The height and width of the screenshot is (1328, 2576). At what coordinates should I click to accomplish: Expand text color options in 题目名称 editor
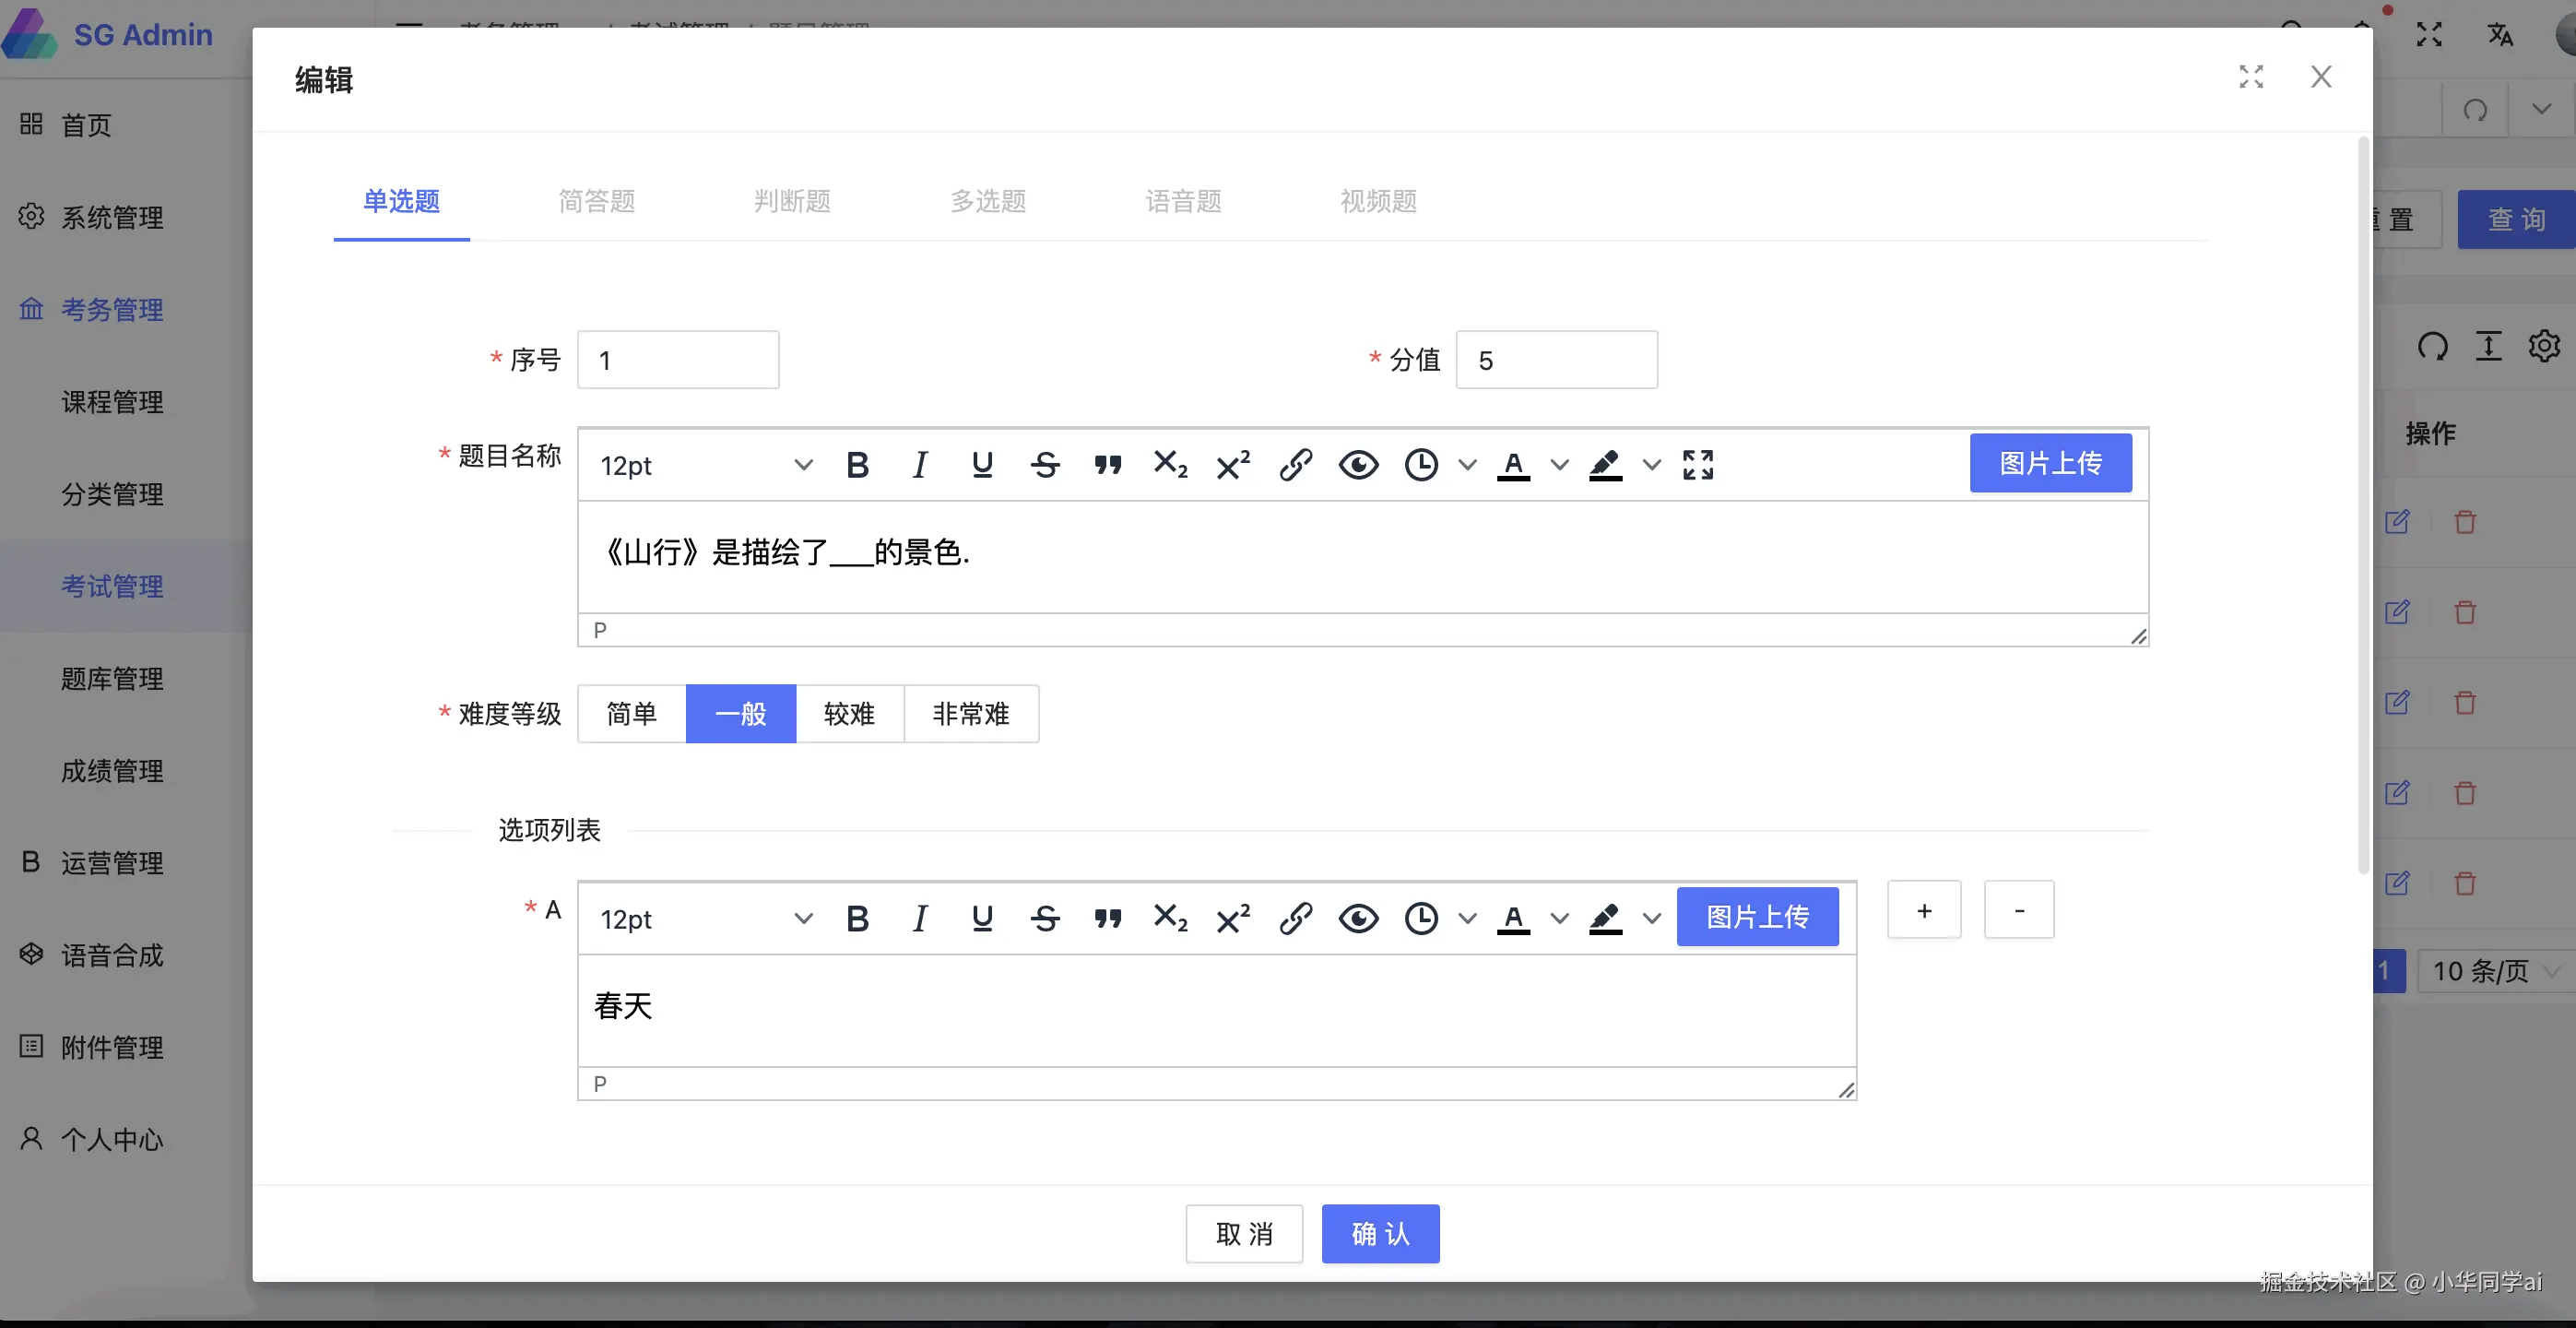(x=1559, y=465)
